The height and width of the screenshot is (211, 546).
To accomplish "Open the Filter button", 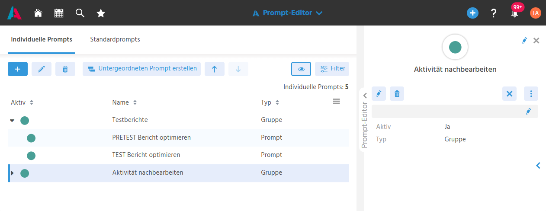I will tap(332, 69).
